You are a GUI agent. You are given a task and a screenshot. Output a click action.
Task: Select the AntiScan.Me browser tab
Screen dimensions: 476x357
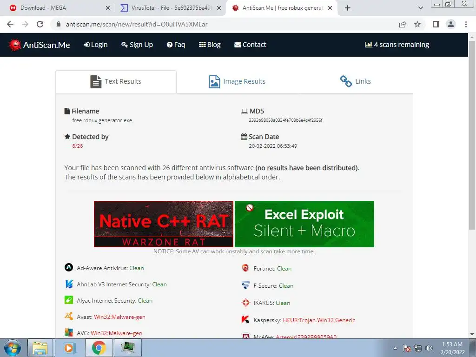[282, 8]
